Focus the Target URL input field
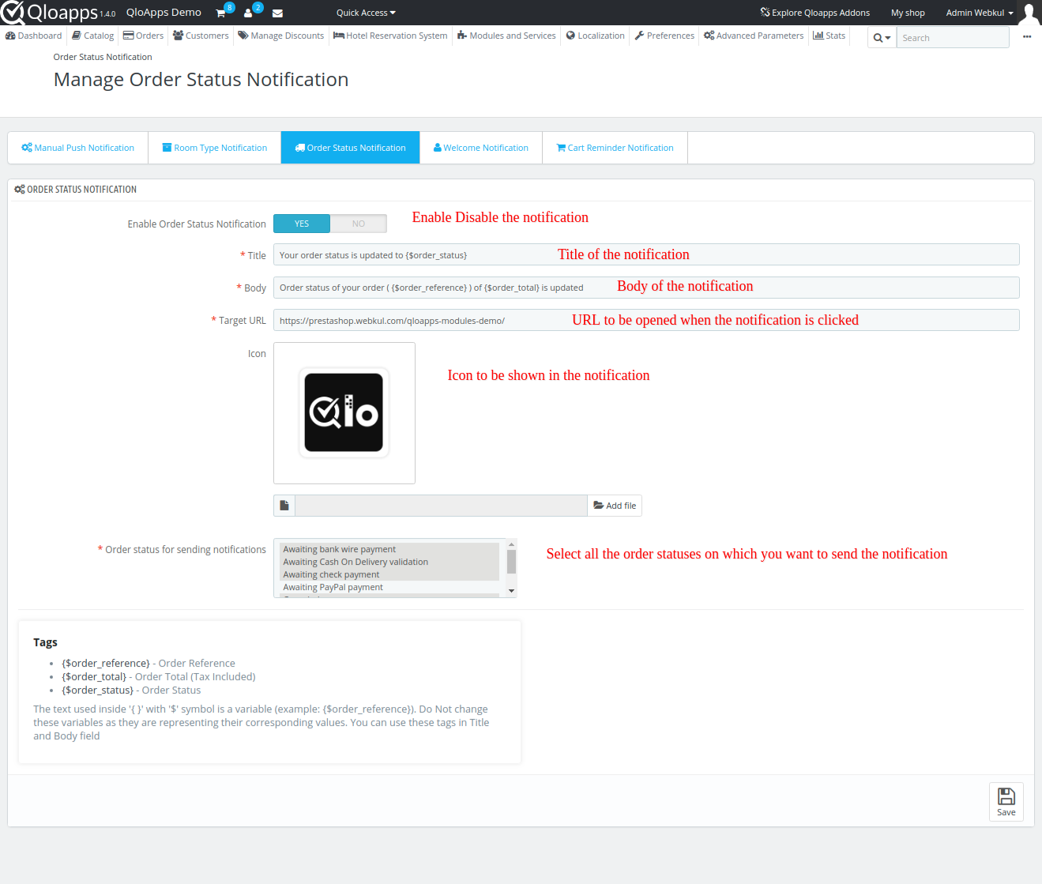The image size is (1042, 884). [646, 320]
